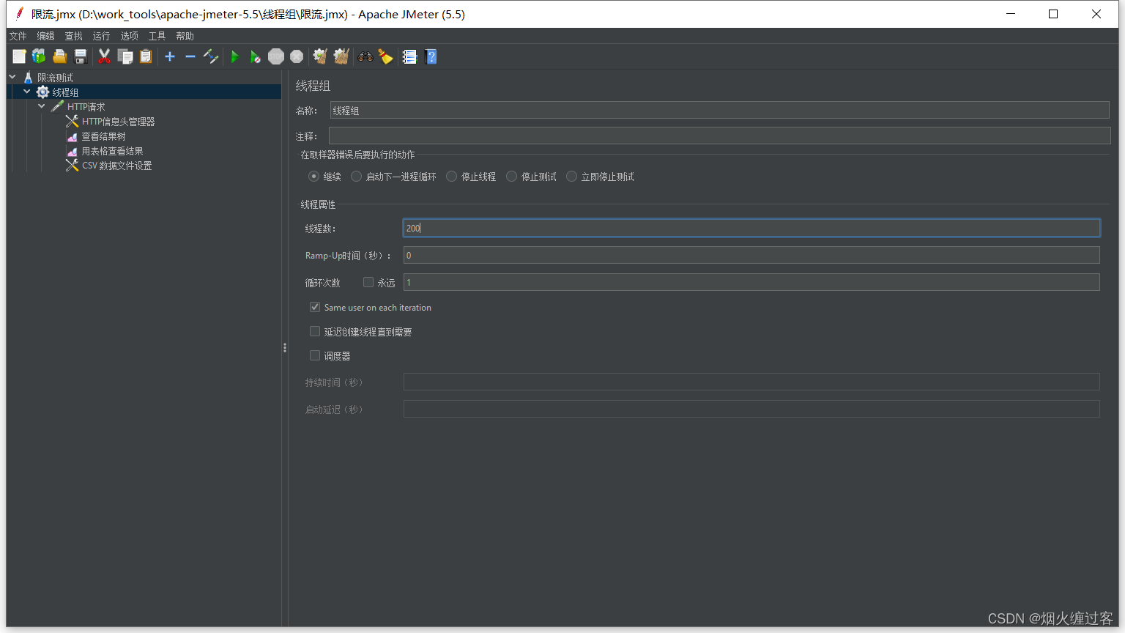This screenshot has height=633, width=1125.
Task: Clear all results with double broom icon
Action: point(341,56)
